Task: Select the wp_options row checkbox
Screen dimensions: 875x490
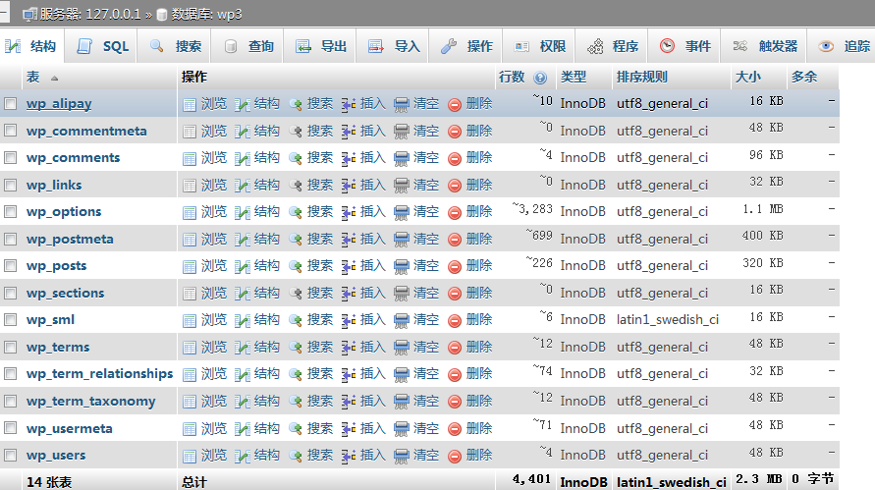Action: click(11, 211)
